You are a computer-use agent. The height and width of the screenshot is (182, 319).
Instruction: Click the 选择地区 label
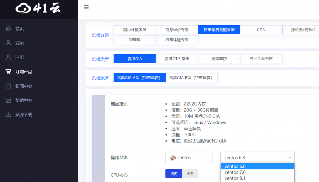[100, 78]
